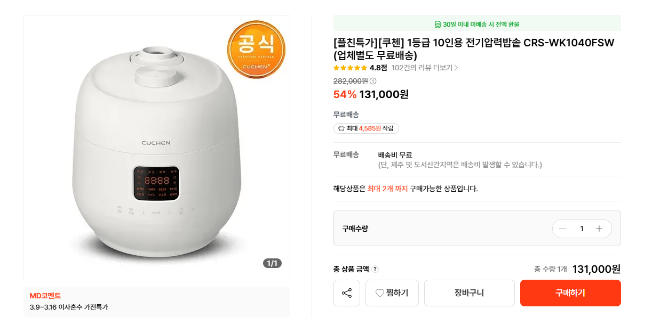Viewport: 652px width, 325px height.
Task: Open the share options icon
Action: click(x=346, y=293)
